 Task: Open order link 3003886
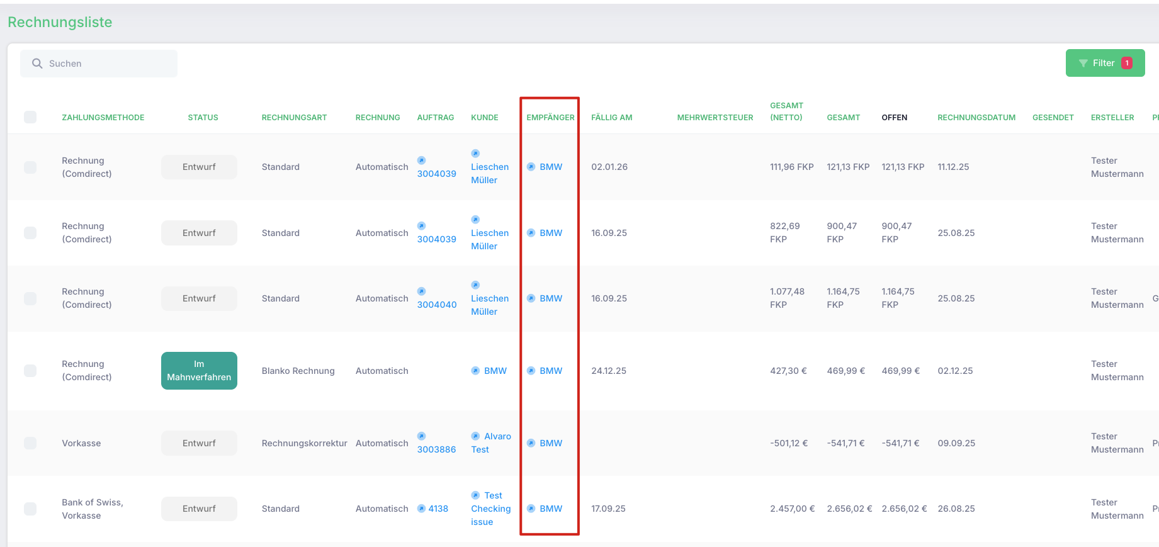436,449
